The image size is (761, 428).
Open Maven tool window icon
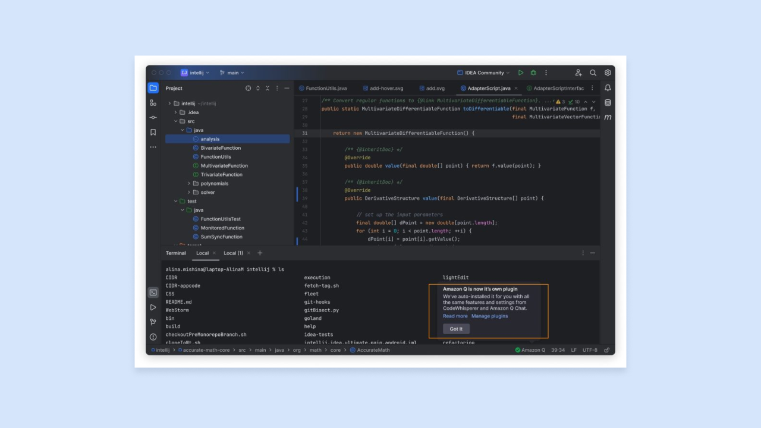click(608, 118)
